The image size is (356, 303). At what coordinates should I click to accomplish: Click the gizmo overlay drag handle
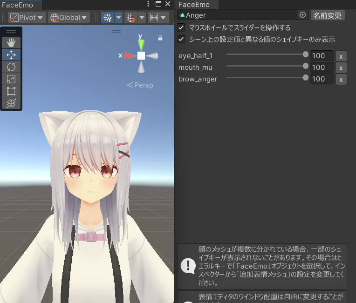pos(116,31)
